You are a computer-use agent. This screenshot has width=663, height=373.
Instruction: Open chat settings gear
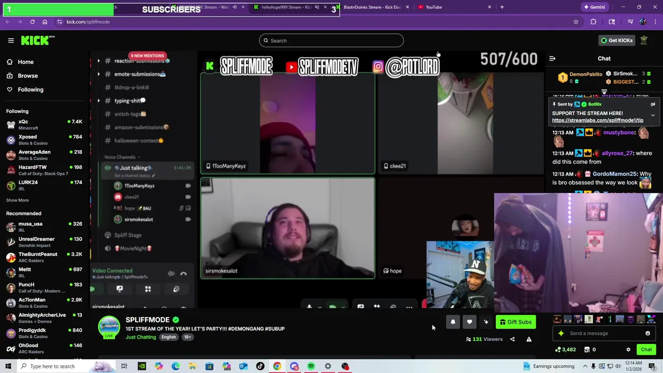click(x=628, y=350)
